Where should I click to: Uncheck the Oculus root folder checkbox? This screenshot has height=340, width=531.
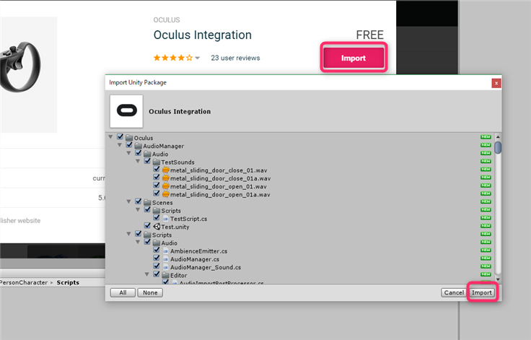click(120, 136)
